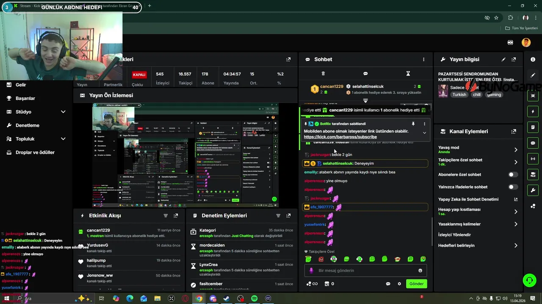Click the shop icon with 0 count
This screenshot has width=542, height=304.
click(x=329, y=284)
